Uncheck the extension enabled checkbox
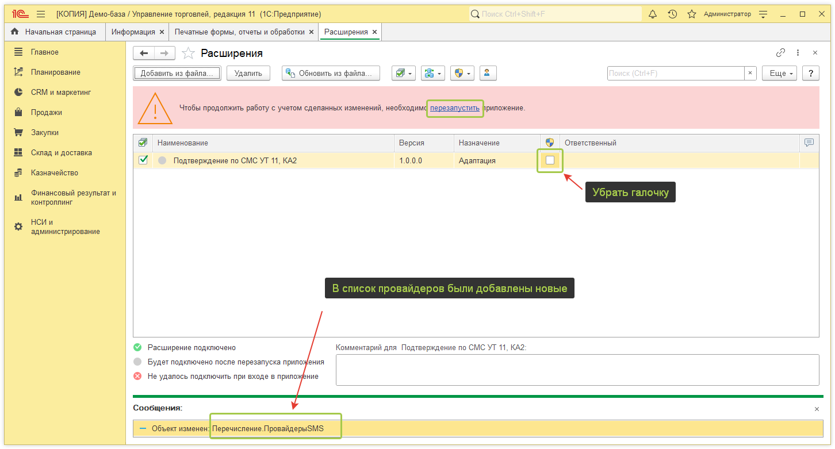Screen dimensions: 835x449 [143, 160]
